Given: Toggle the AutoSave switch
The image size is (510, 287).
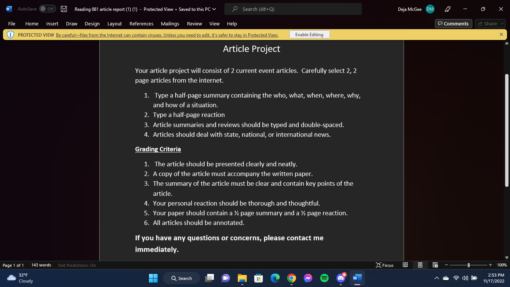Looking at the screenshot, I should coord(47,9).
